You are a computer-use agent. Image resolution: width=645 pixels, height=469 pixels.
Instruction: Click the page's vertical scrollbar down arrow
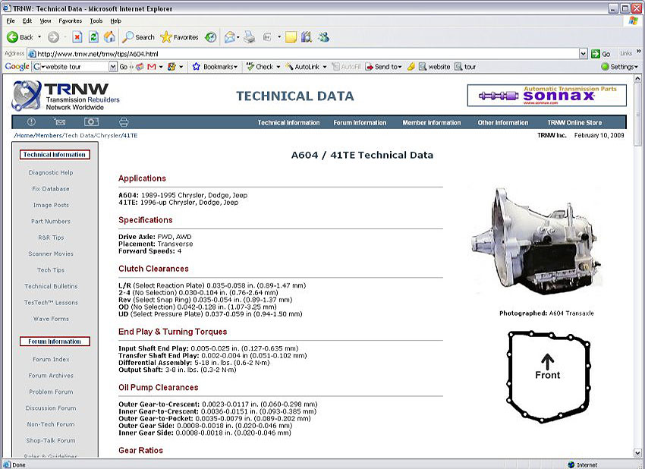coord(637,452)
